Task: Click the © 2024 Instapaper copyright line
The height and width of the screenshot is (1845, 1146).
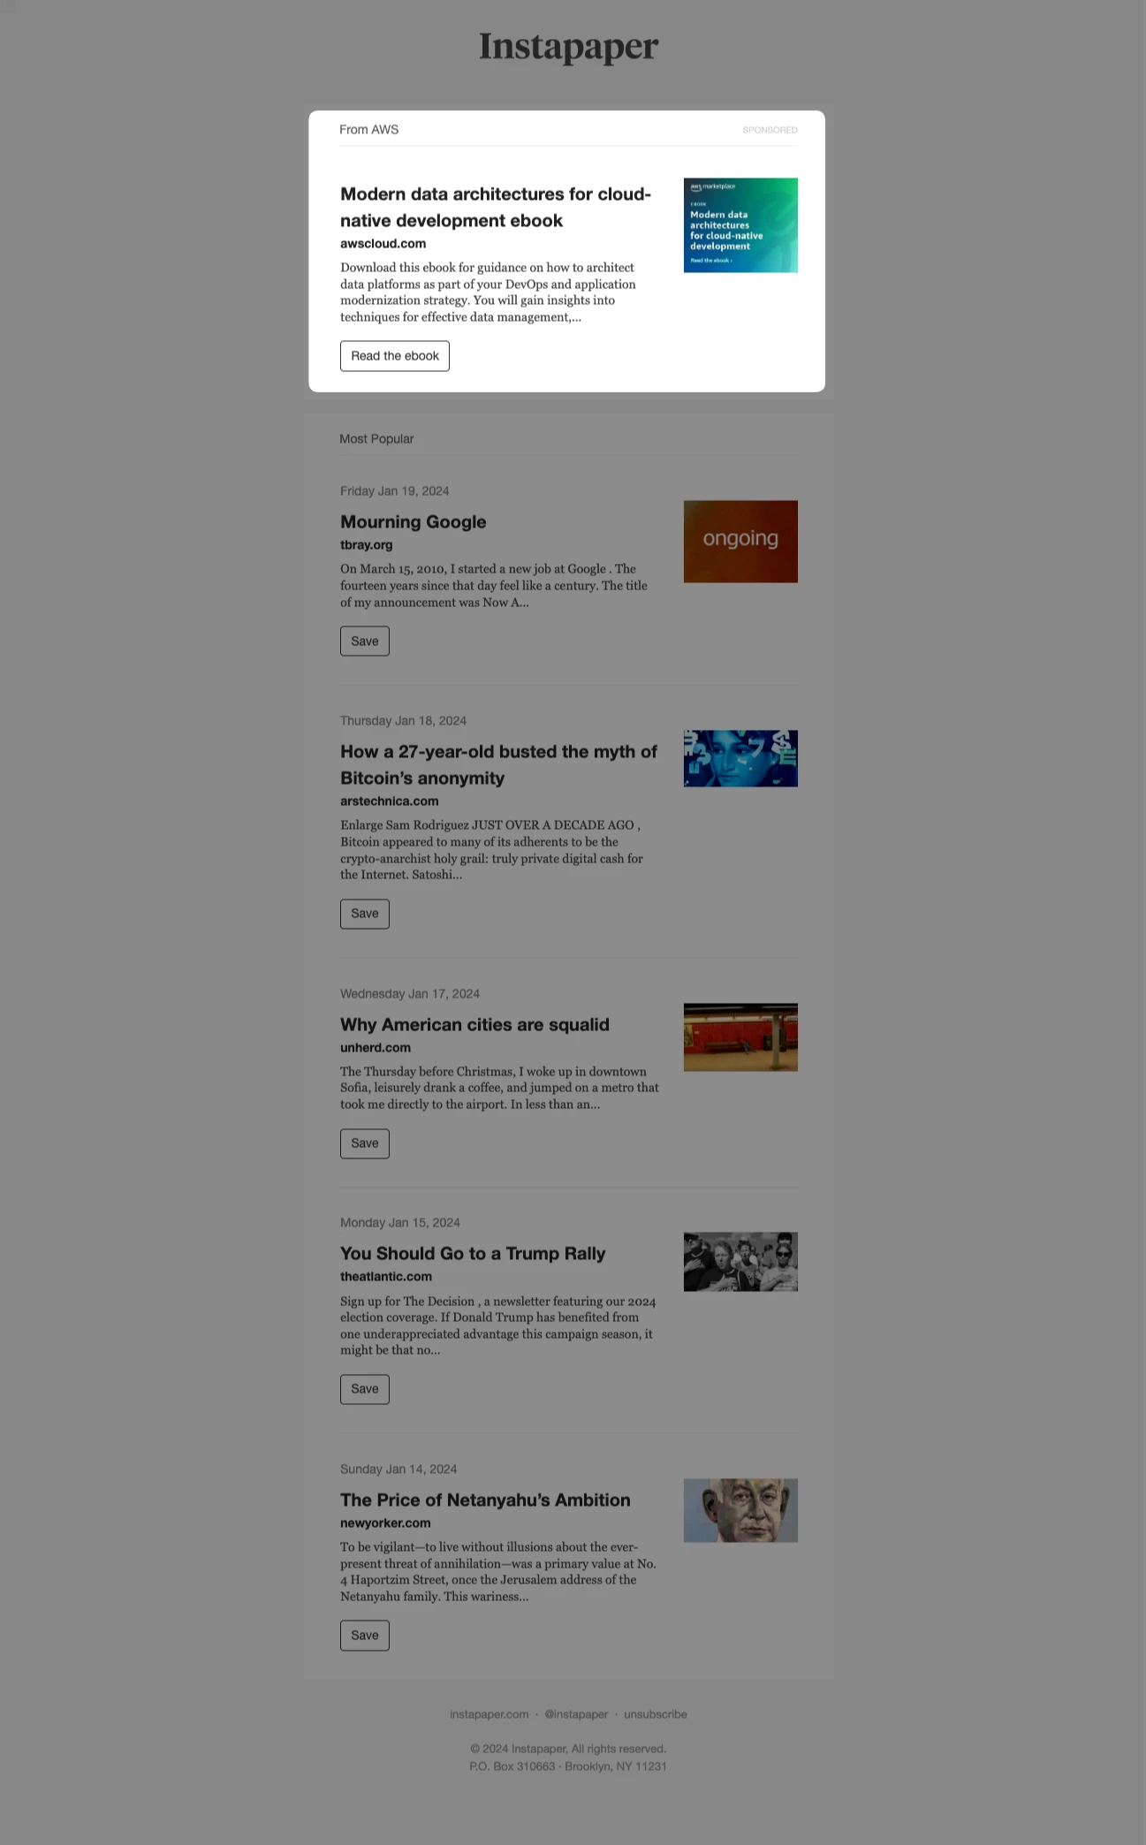Action: pos(568,1749)
